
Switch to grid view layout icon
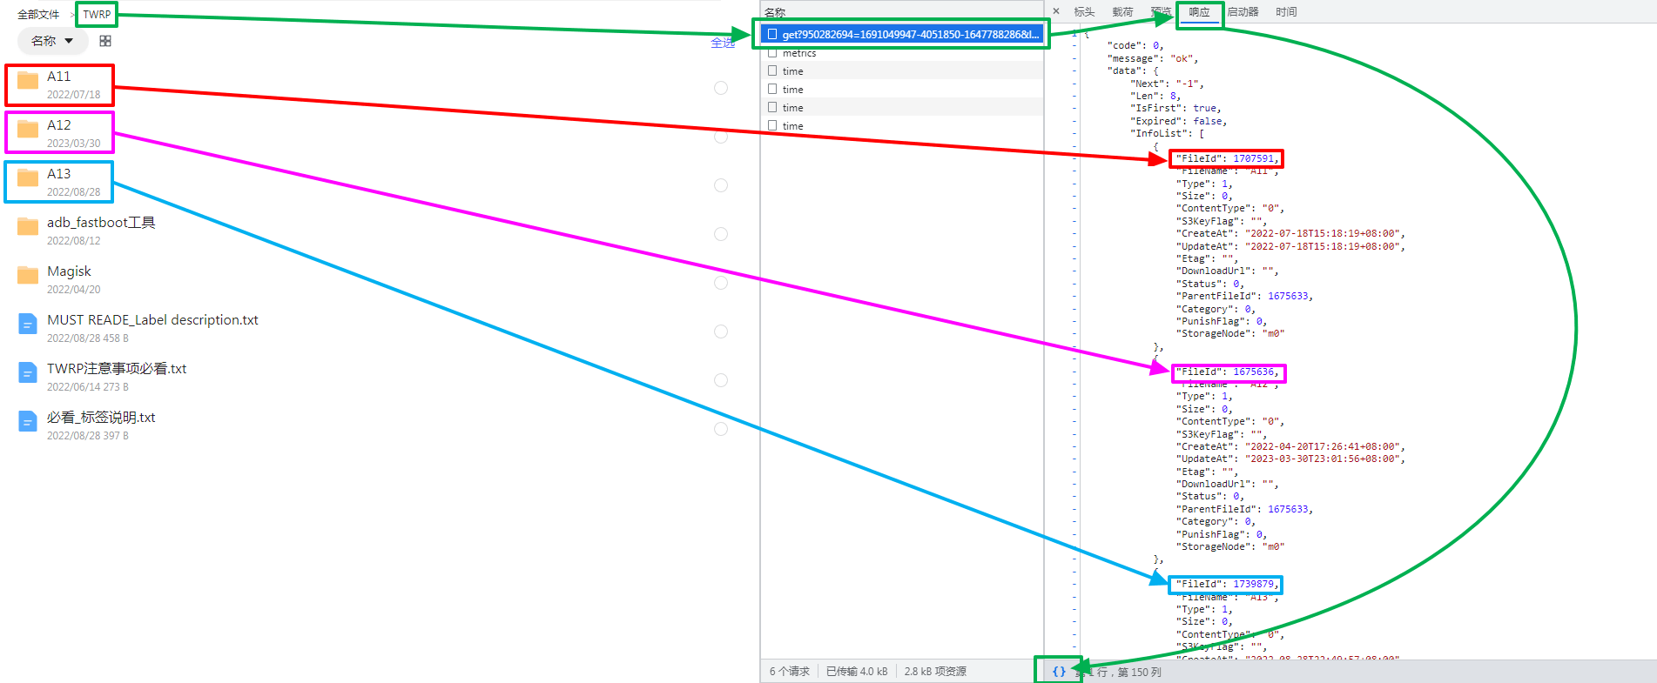click(105, 41)
